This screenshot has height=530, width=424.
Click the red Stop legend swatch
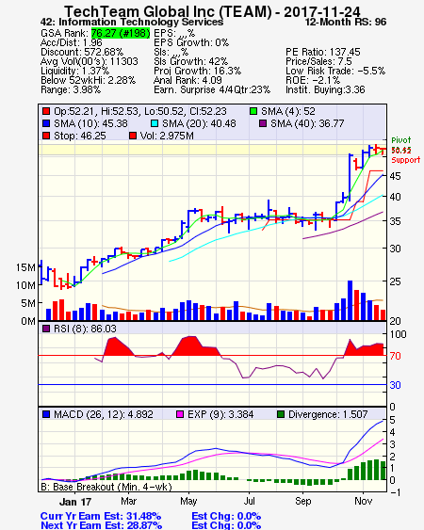pyautogui.click(x=46, y=136)
